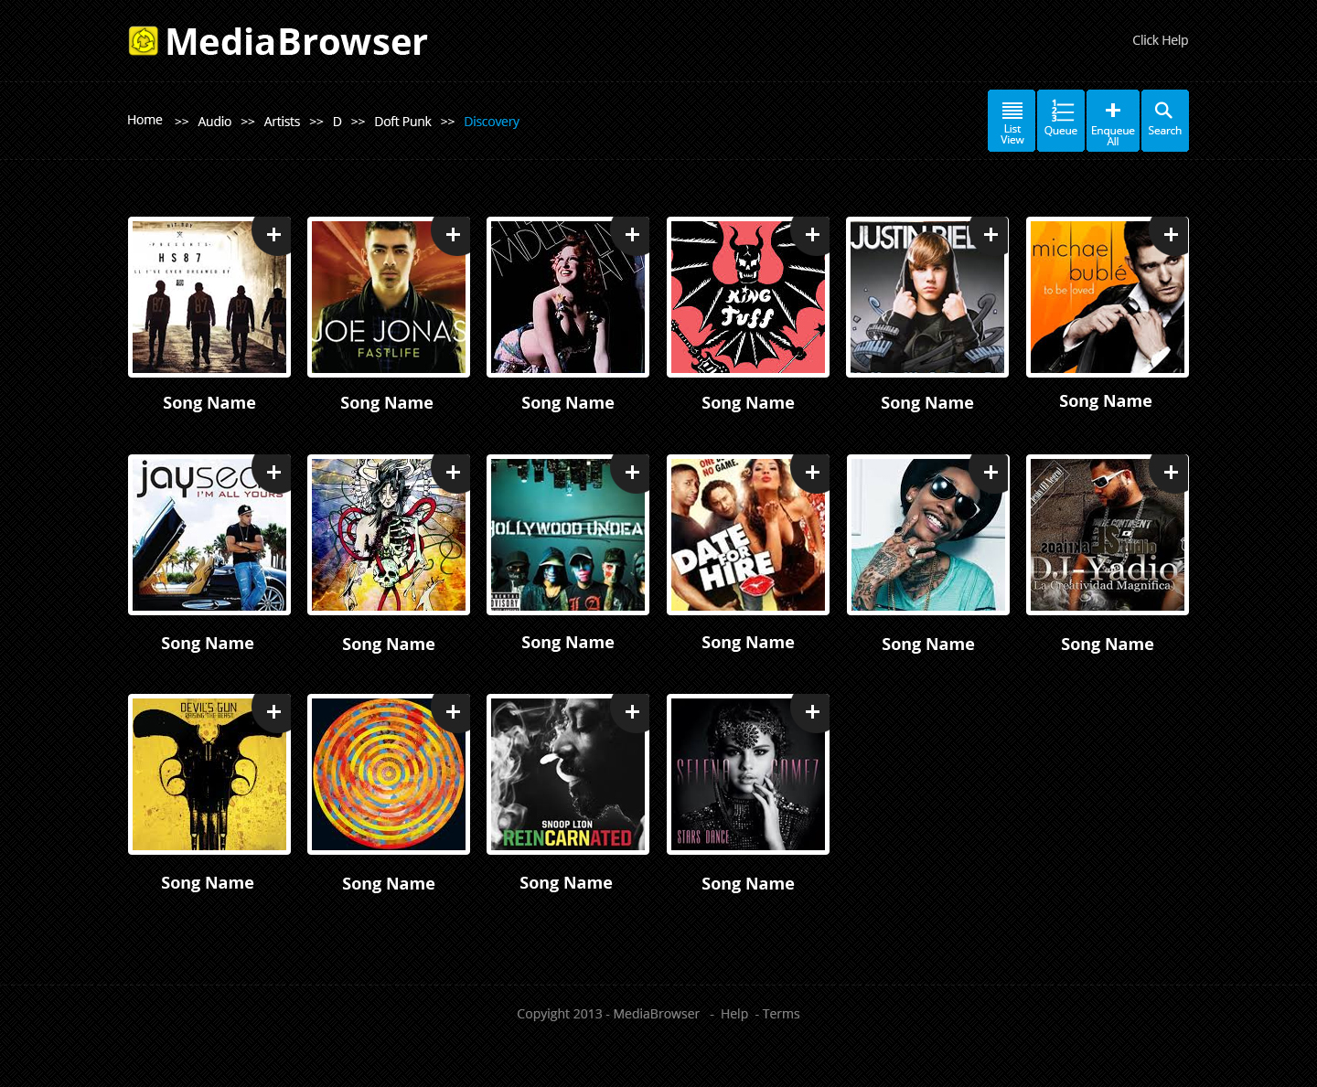Go to Home in breadcrumb
This screenshot has height=1087, width=1317.
coord(145,120)
